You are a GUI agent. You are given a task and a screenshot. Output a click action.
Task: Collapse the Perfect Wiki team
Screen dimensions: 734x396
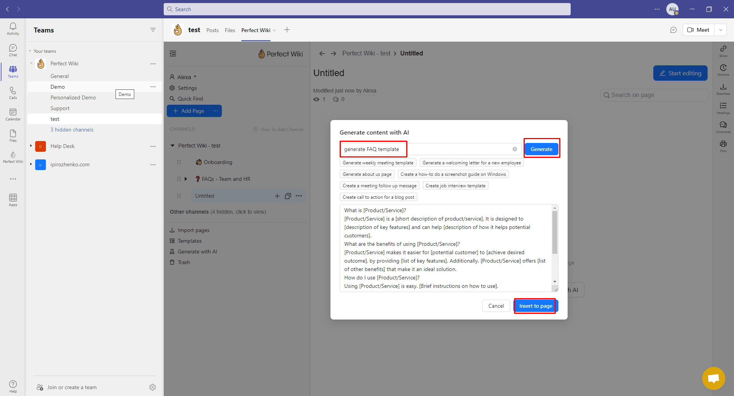click(x=31, y=63)
